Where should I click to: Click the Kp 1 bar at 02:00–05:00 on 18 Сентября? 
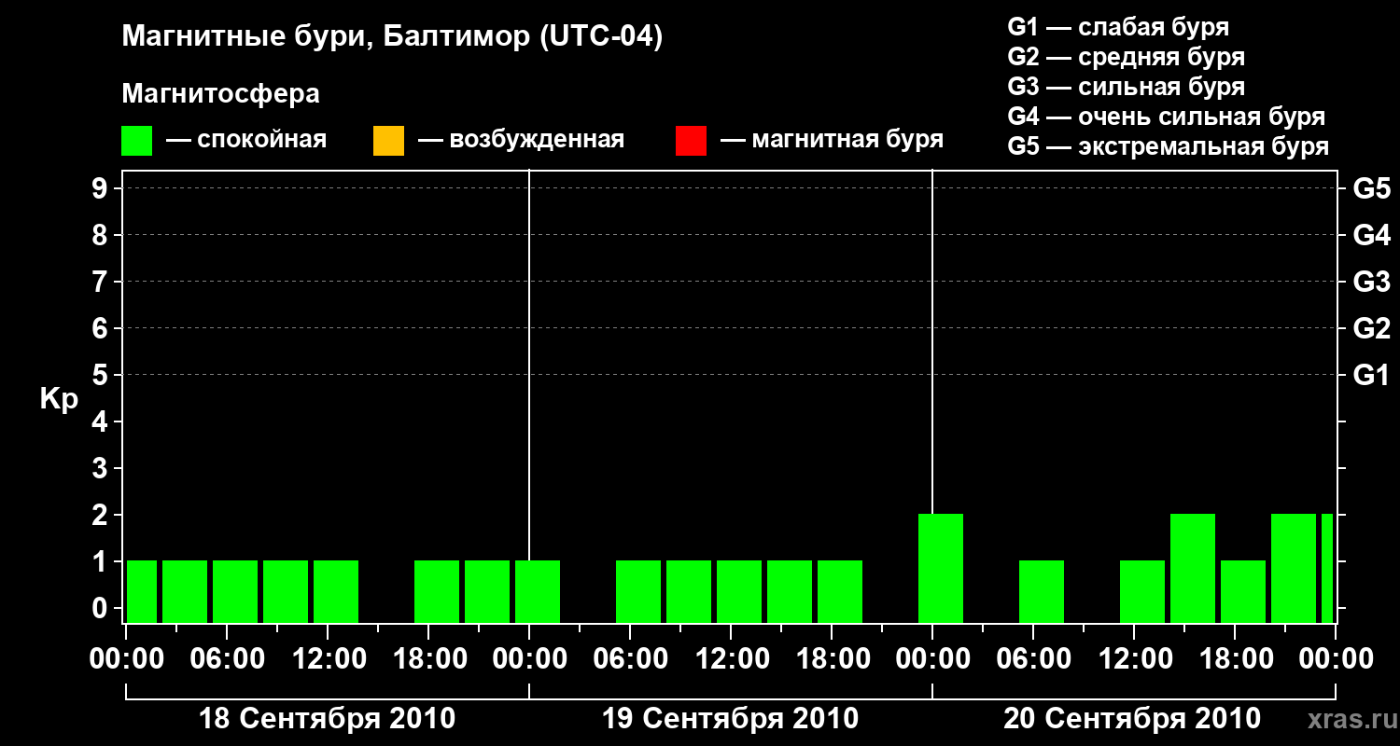tap(185, 591)
